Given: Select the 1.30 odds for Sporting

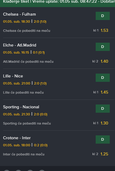Looking at the screenshot, I should [x=104, y=123].
